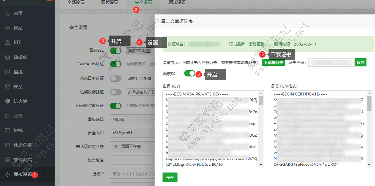This screenshot has height=186, width=375.
Task: Select the Firewall icon in sidebar
Action: [x=7, y=101]
